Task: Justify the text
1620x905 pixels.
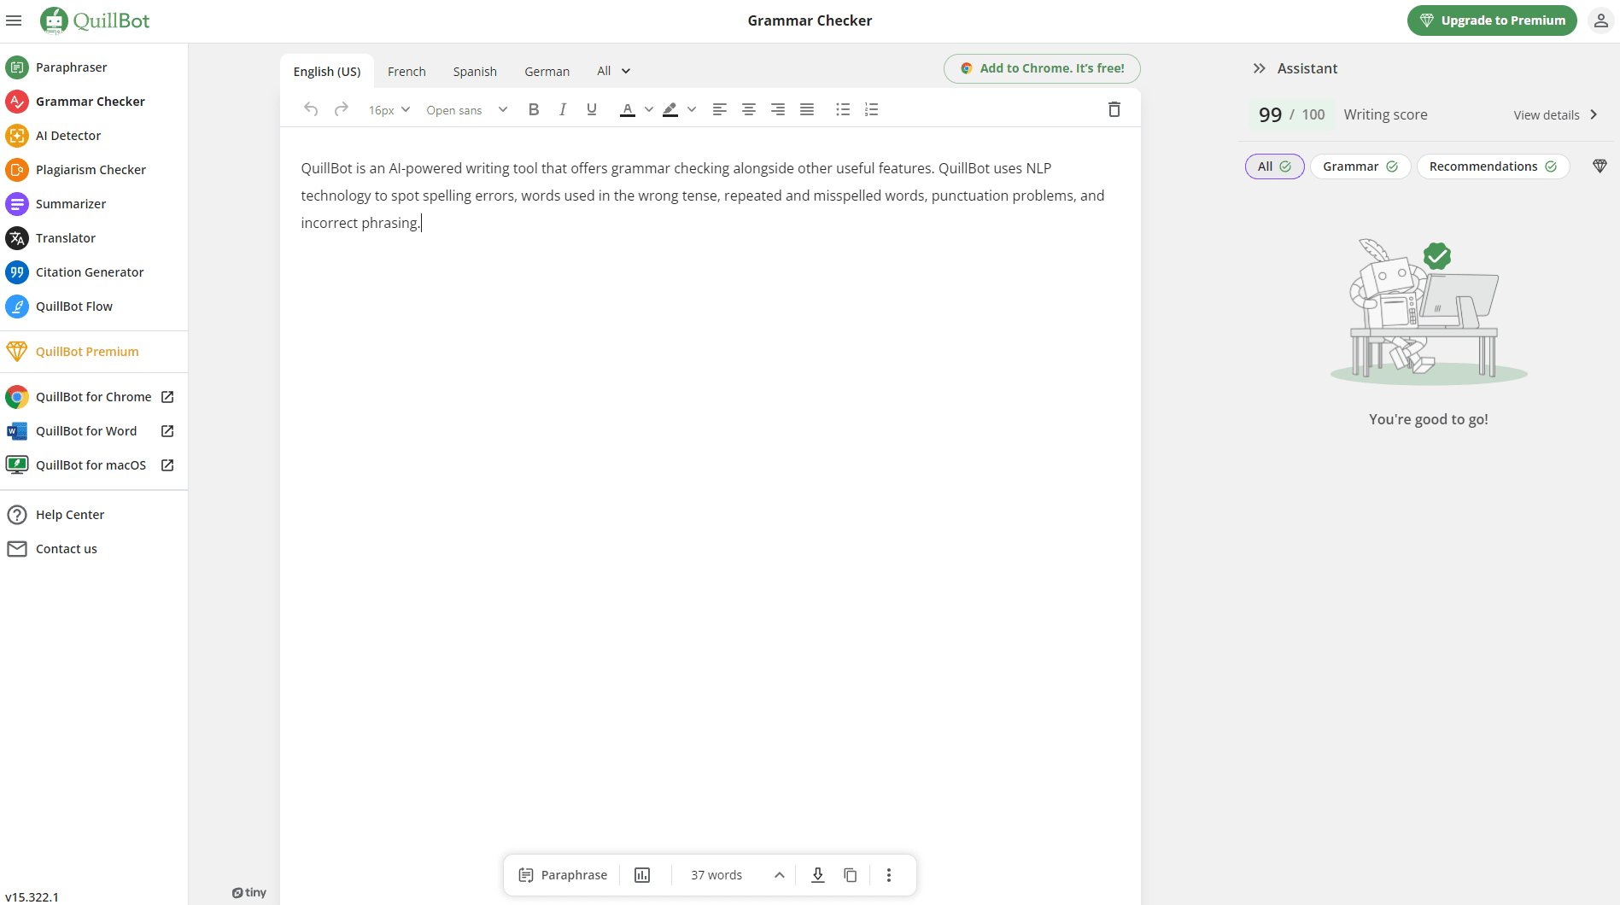Action: point(807,109)
